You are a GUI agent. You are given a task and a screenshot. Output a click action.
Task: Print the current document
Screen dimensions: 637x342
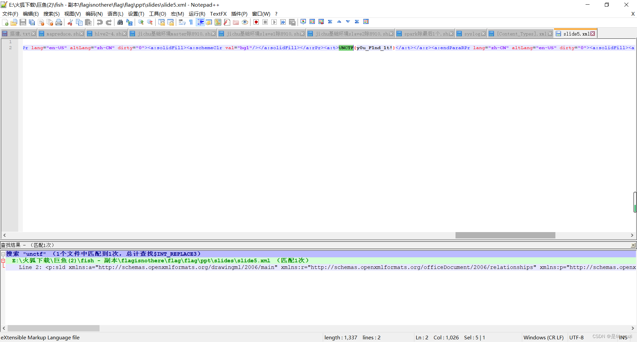pos(59,22)
